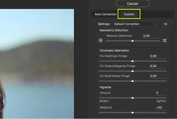Click the Vignette Amount value field

tap(158, 93)
